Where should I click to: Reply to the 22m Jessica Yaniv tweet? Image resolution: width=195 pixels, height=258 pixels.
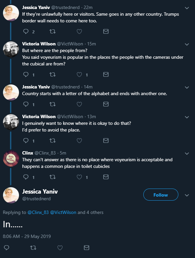click(26, 31)
